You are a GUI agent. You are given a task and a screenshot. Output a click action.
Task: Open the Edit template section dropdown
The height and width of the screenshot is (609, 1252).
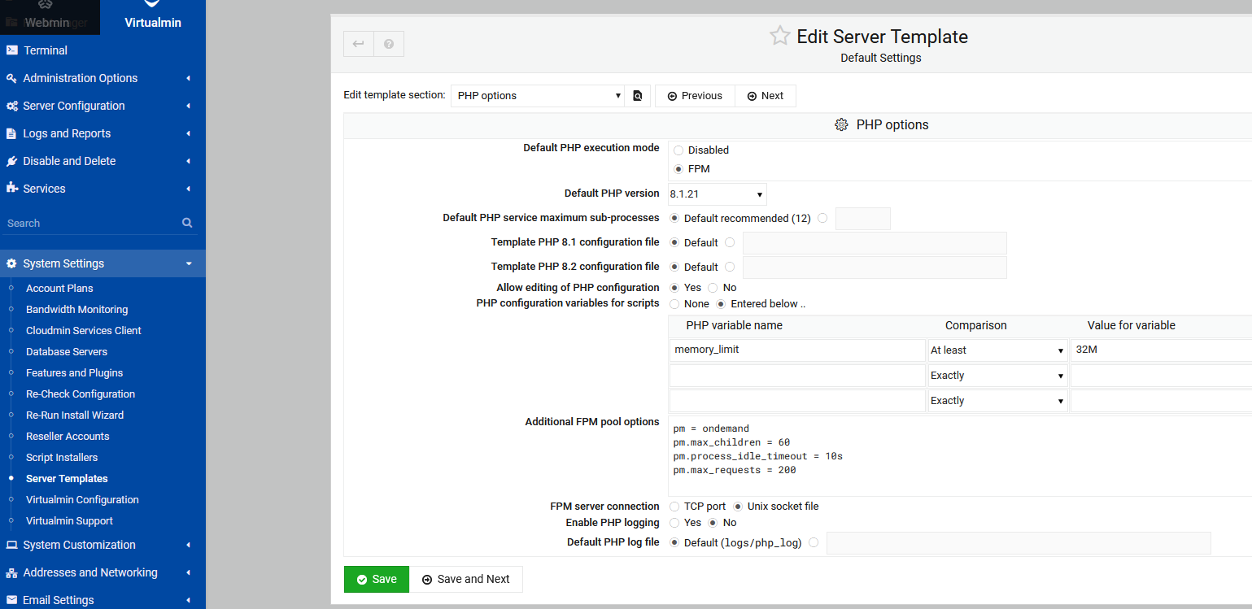537,95
